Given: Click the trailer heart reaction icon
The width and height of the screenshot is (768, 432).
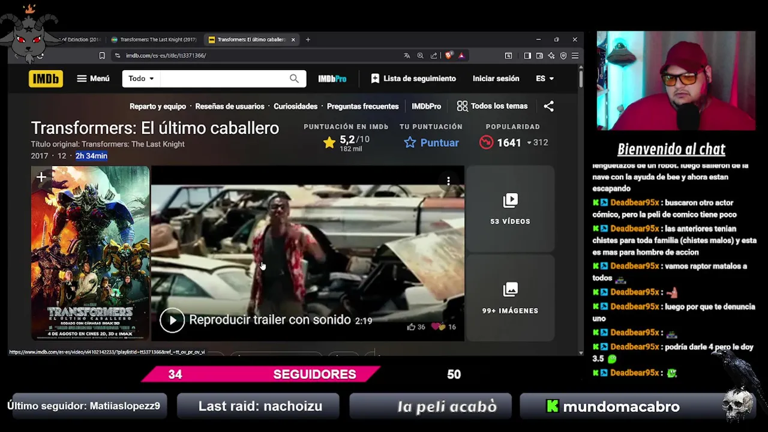Looking at the screenshot, I should coord(439,327).
